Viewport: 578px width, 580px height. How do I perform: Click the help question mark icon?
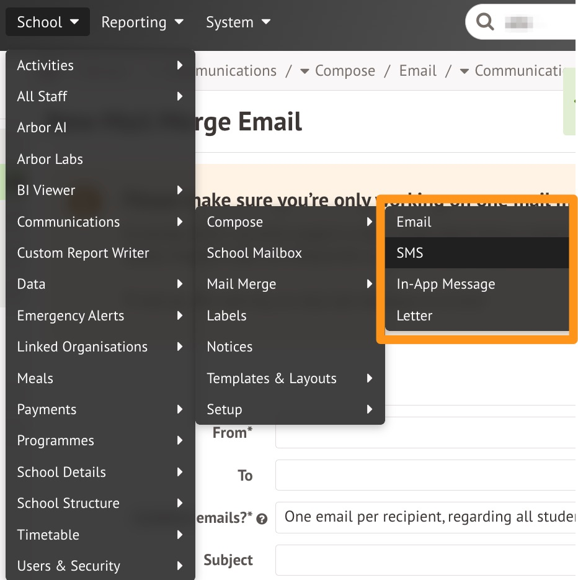coord(262,519)
